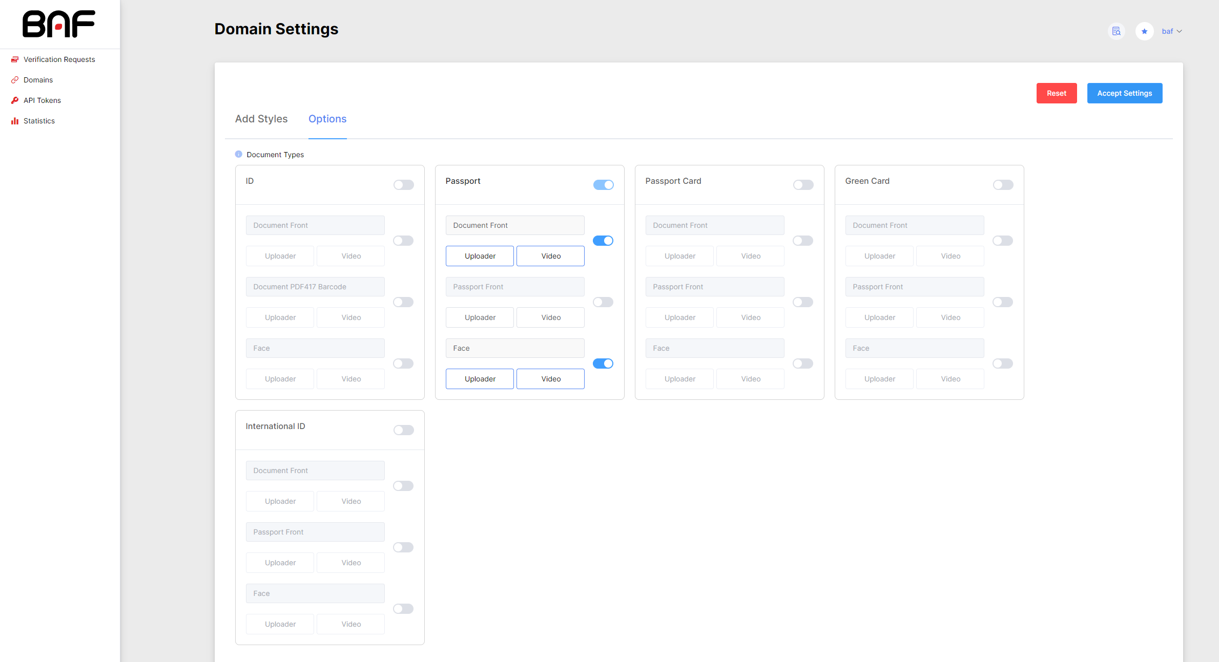The height and width of the screenshot is (662, 1219).
Task: Enable the Green Card toggle
Action: [x=1003, y=185]
